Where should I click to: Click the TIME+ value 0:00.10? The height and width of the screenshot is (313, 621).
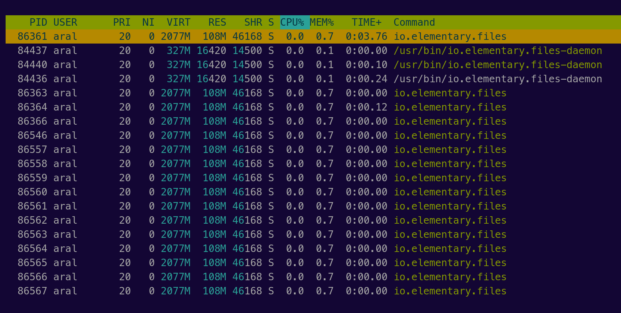[x=367, y=65]
